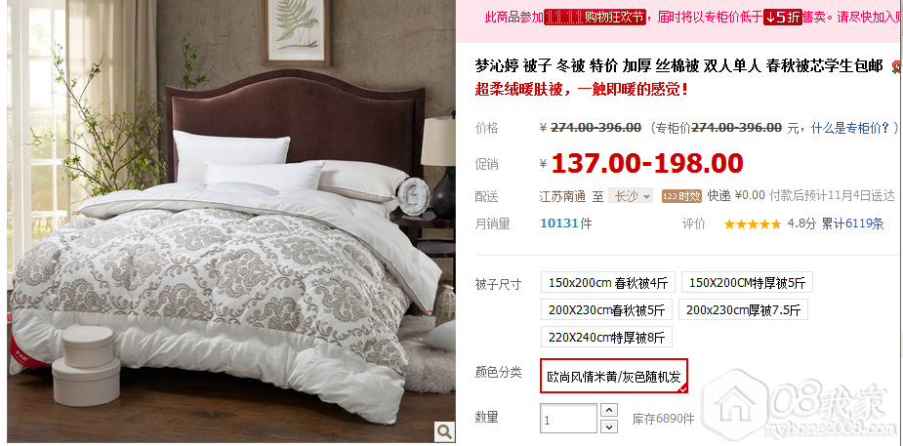Select size 150X200CM特厚被5斤
This screenshot has width=903, height=446.
(x=747, y=283)
